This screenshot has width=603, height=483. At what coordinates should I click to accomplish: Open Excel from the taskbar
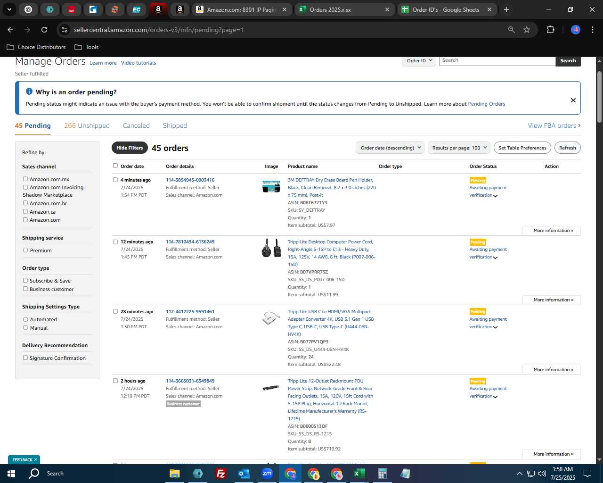tap(359, 474)
